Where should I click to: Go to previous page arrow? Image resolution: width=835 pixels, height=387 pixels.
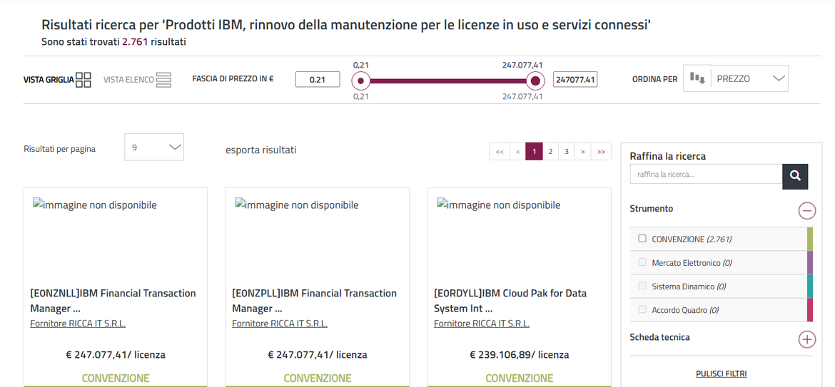point(517,152)
